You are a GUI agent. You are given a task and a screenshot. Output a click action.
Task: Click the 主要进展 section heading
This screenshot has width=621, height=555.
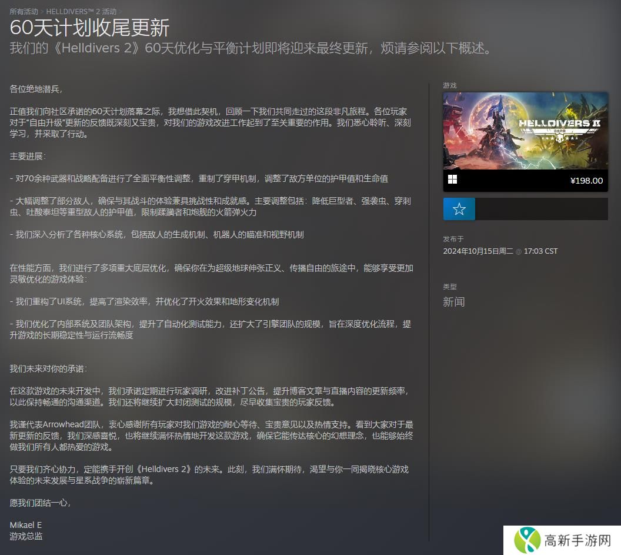pyautogui.click(x=28, y=156)
